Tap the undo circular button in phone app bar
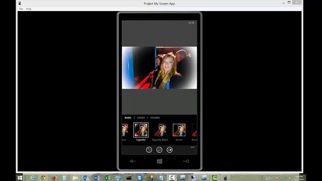Screen dimensions: 322x181 [x=149, y=150]
